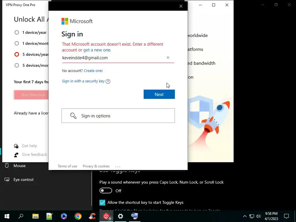Image resolution: width=296 pixels, height=222 pixels.
Task: Open Mouse settings in sidebar
Action: click(x=19, y=166)
